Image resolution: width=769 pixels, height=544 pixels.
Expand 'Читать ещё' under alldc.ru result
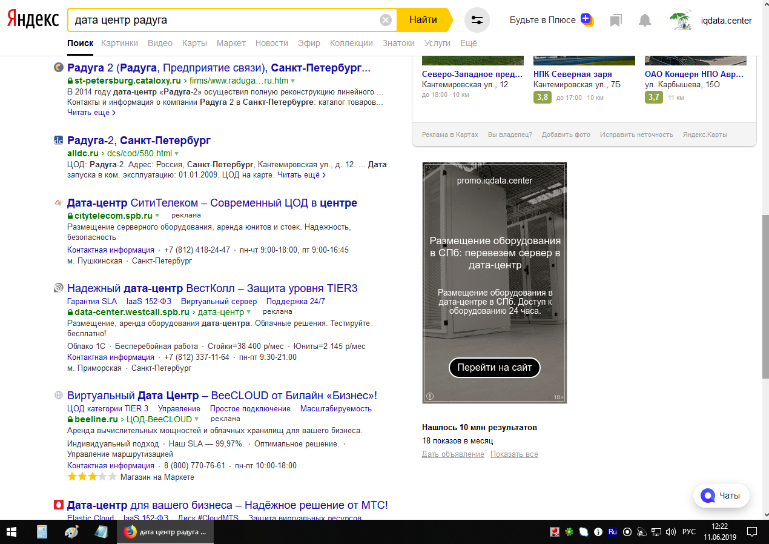pyautogui.click(x=302, y=175)
